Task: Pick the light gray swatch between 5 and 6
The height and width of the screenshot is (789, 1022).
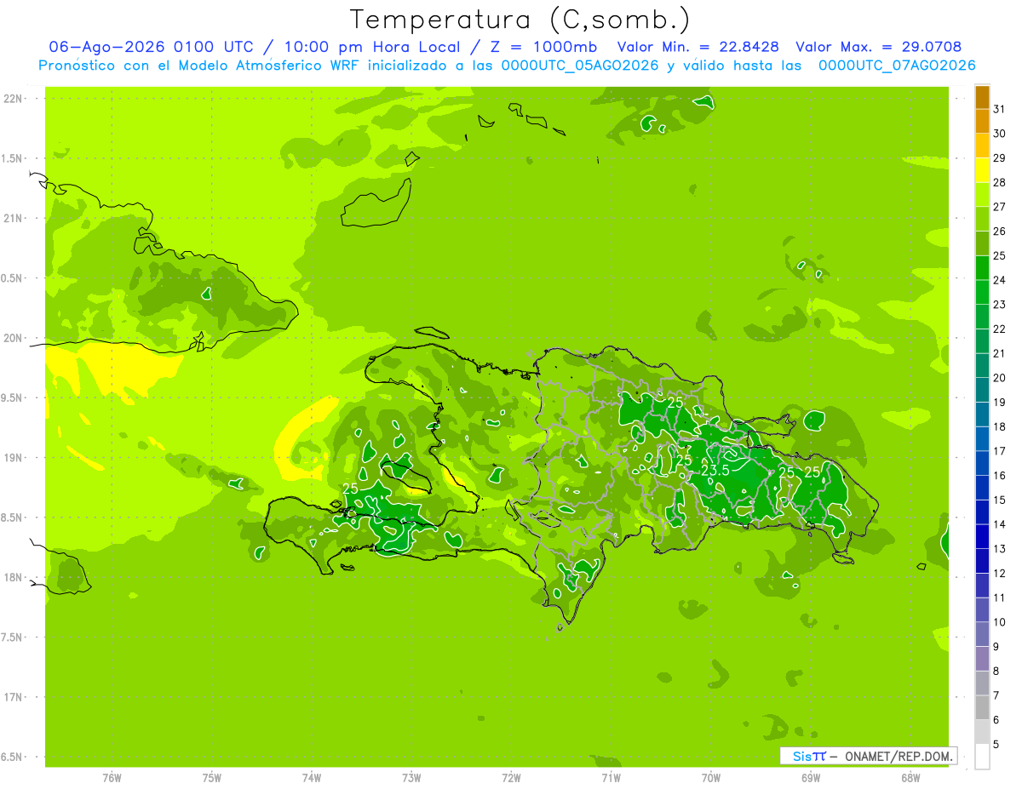Action: pos(982,732)
